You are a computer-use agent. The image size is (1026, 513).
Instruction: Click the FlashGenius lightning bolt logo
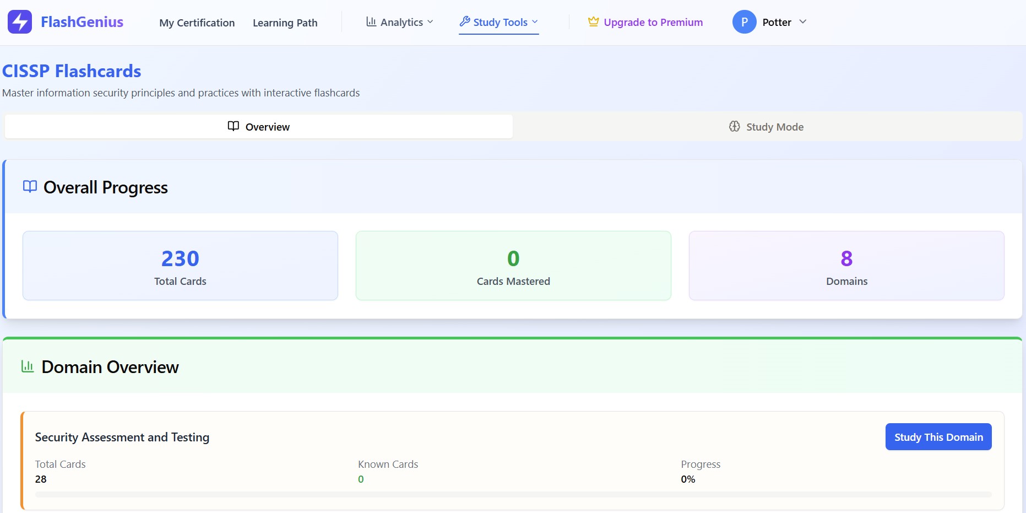coord(20,22)
